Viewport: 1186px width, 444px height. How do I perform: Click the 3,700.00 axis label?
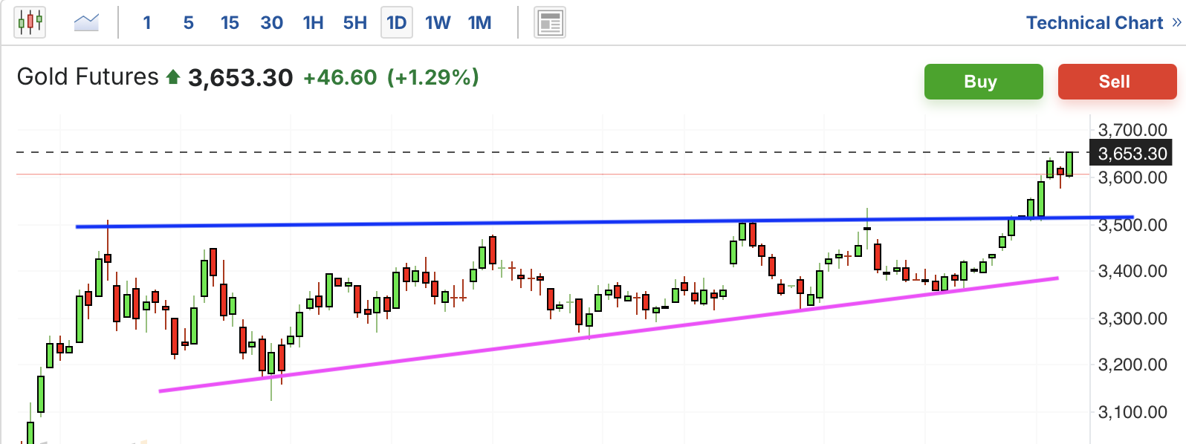point(1132,130)
